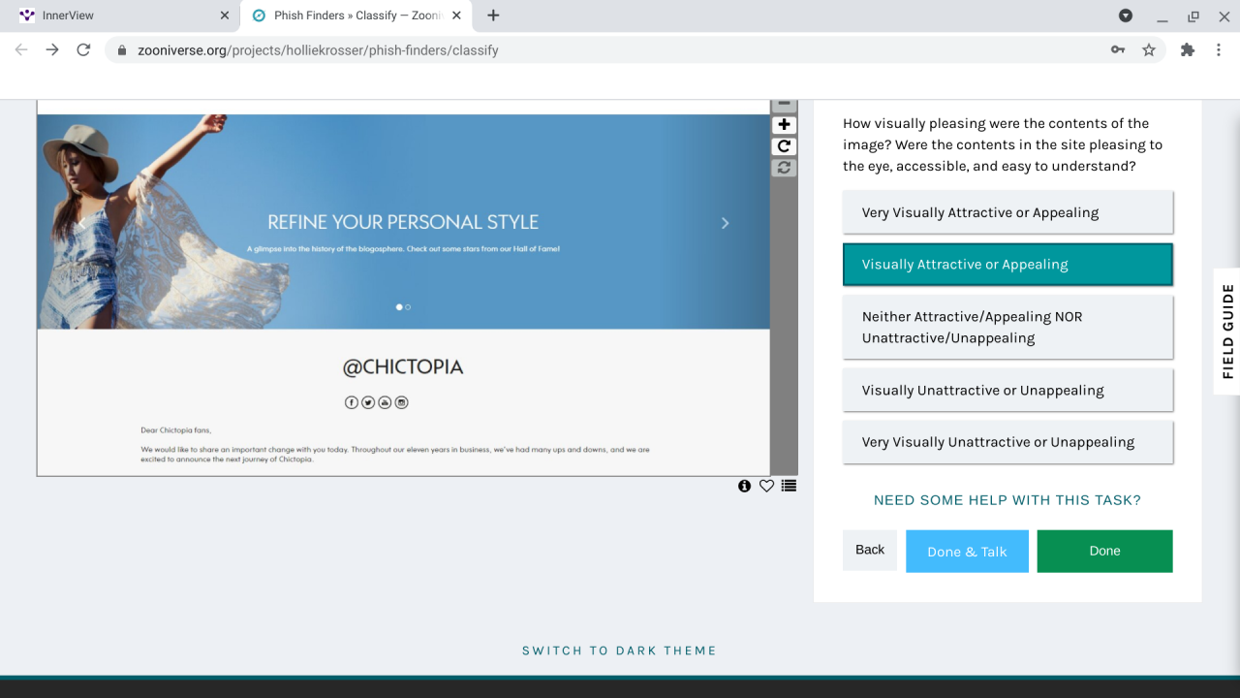
Task: Add subject to favorites with heart icon
Action: [x=766, y=486]
